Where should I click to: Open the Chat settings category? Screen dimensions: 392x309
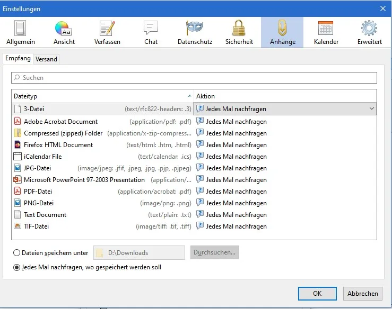point(151,32)
